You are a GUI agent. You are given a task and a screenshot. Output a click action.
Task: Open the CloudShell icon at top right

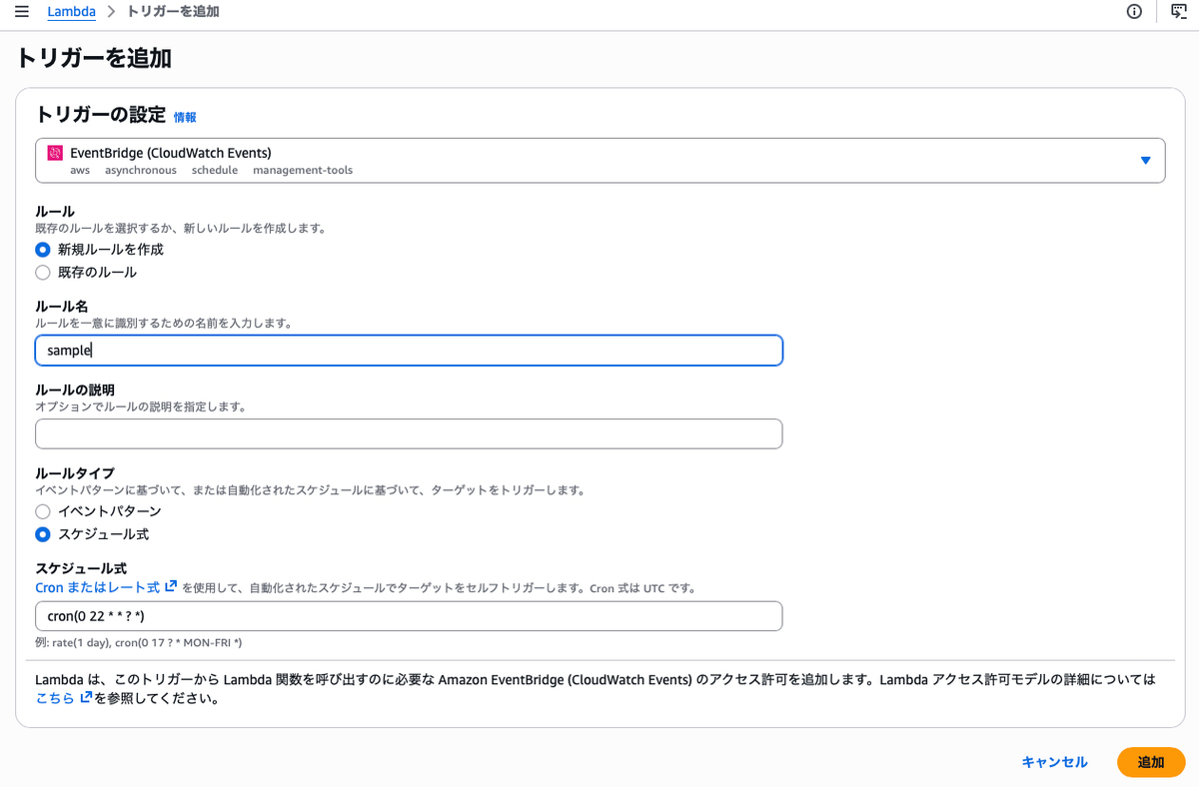[1178, 12]
